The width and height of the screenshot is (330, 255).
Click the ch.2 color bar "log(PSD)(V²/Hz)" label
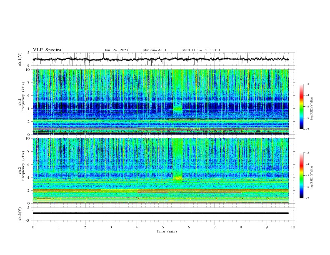[x=312, y=177]
